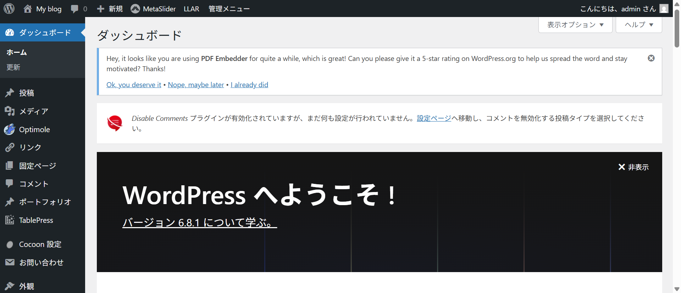Viewport: 681px width, 293px height.
Task: Click the 'Nope, maybe later' link
Action: coord(196,85)
